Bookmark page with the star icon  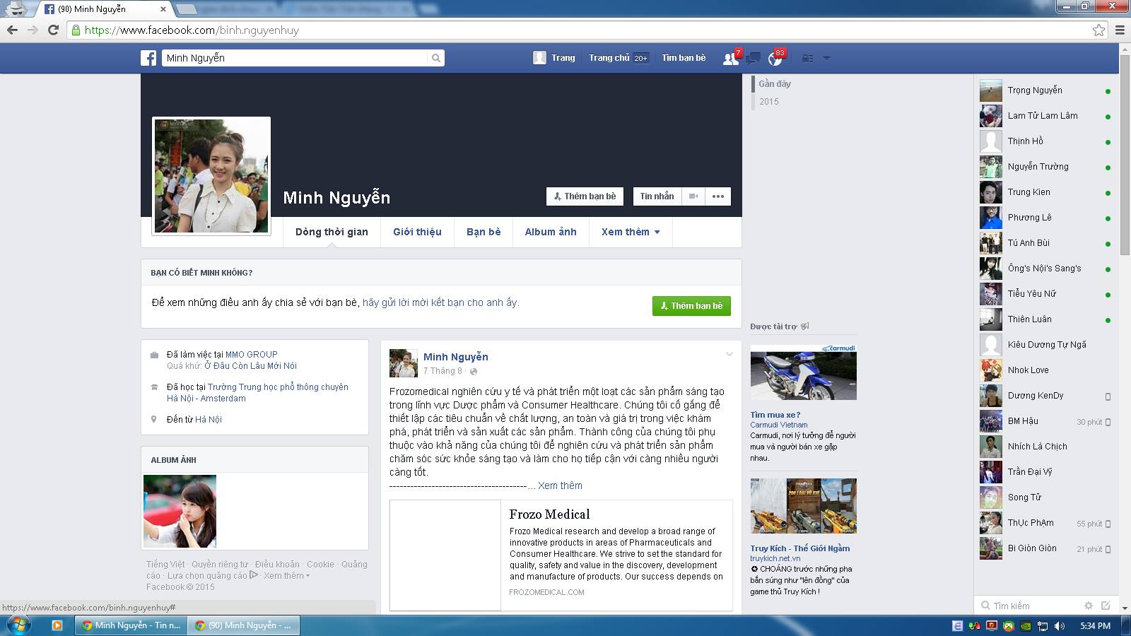pos(1098,30)
